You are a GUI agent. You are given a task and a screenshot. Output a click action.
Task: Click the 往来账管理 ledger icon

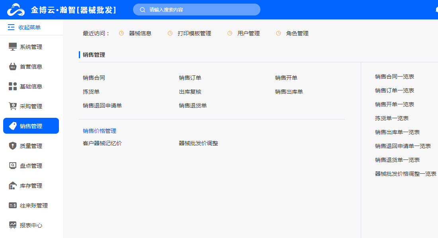(13, 205)
